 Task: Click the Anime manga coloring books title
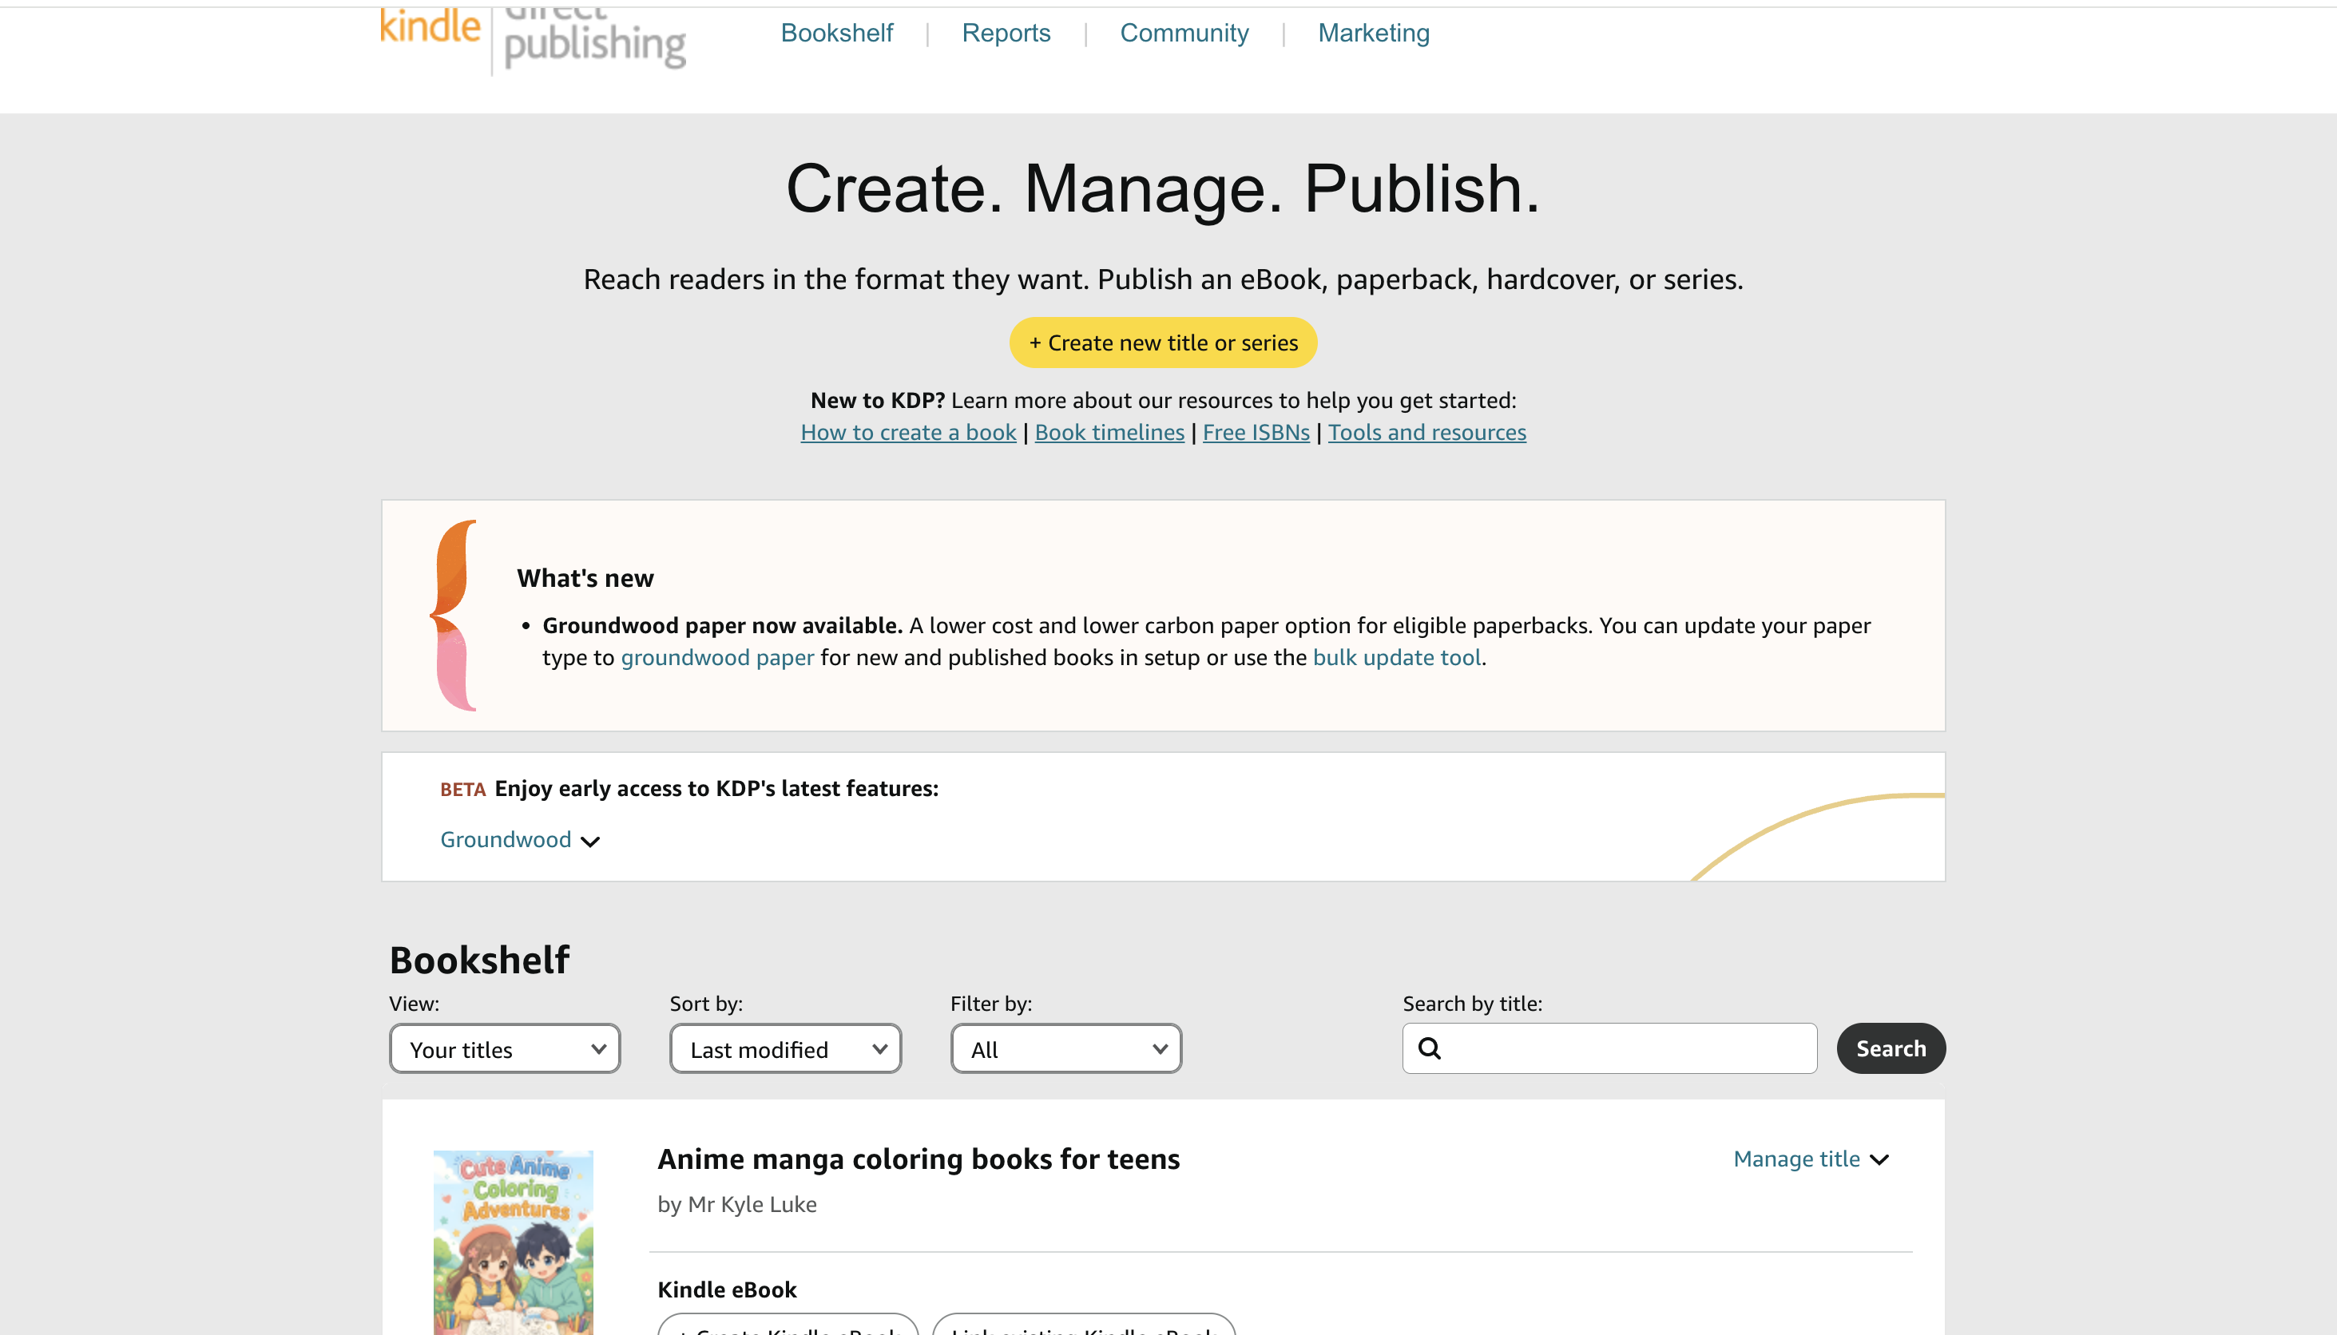coord(919,1159)
